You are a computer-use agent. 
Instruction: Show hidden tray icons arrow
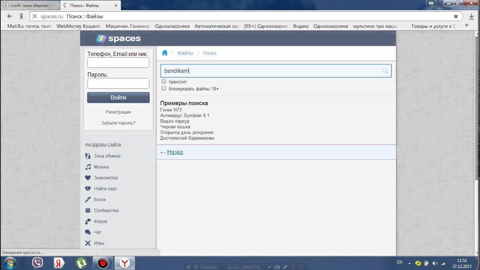(x=409, y=263)
